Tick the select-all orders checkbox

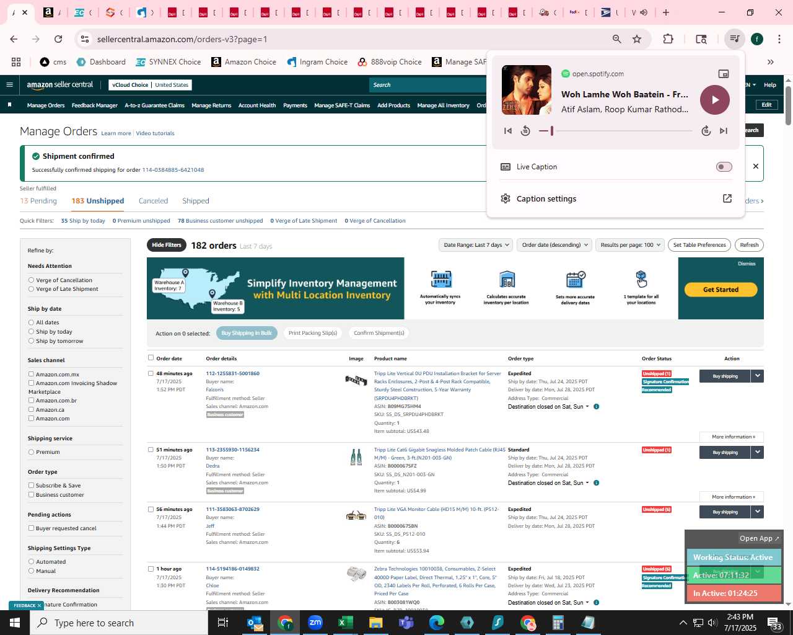(151, 358)
